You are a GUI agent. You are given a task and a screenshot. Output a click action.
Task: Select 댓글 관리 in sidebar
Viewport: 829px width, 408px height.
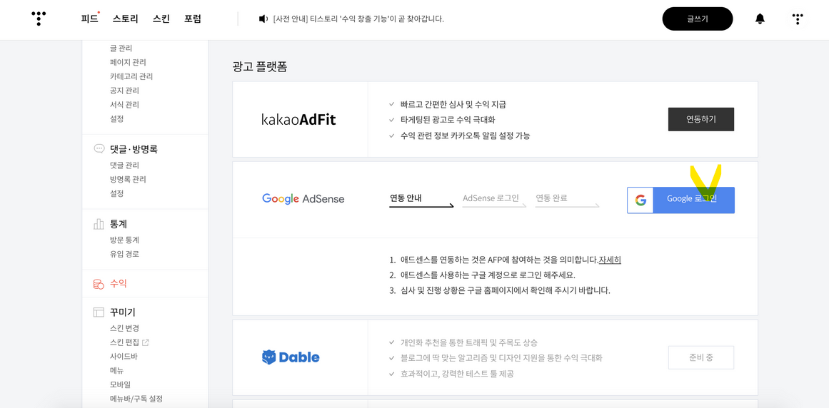tap(124, 165)
